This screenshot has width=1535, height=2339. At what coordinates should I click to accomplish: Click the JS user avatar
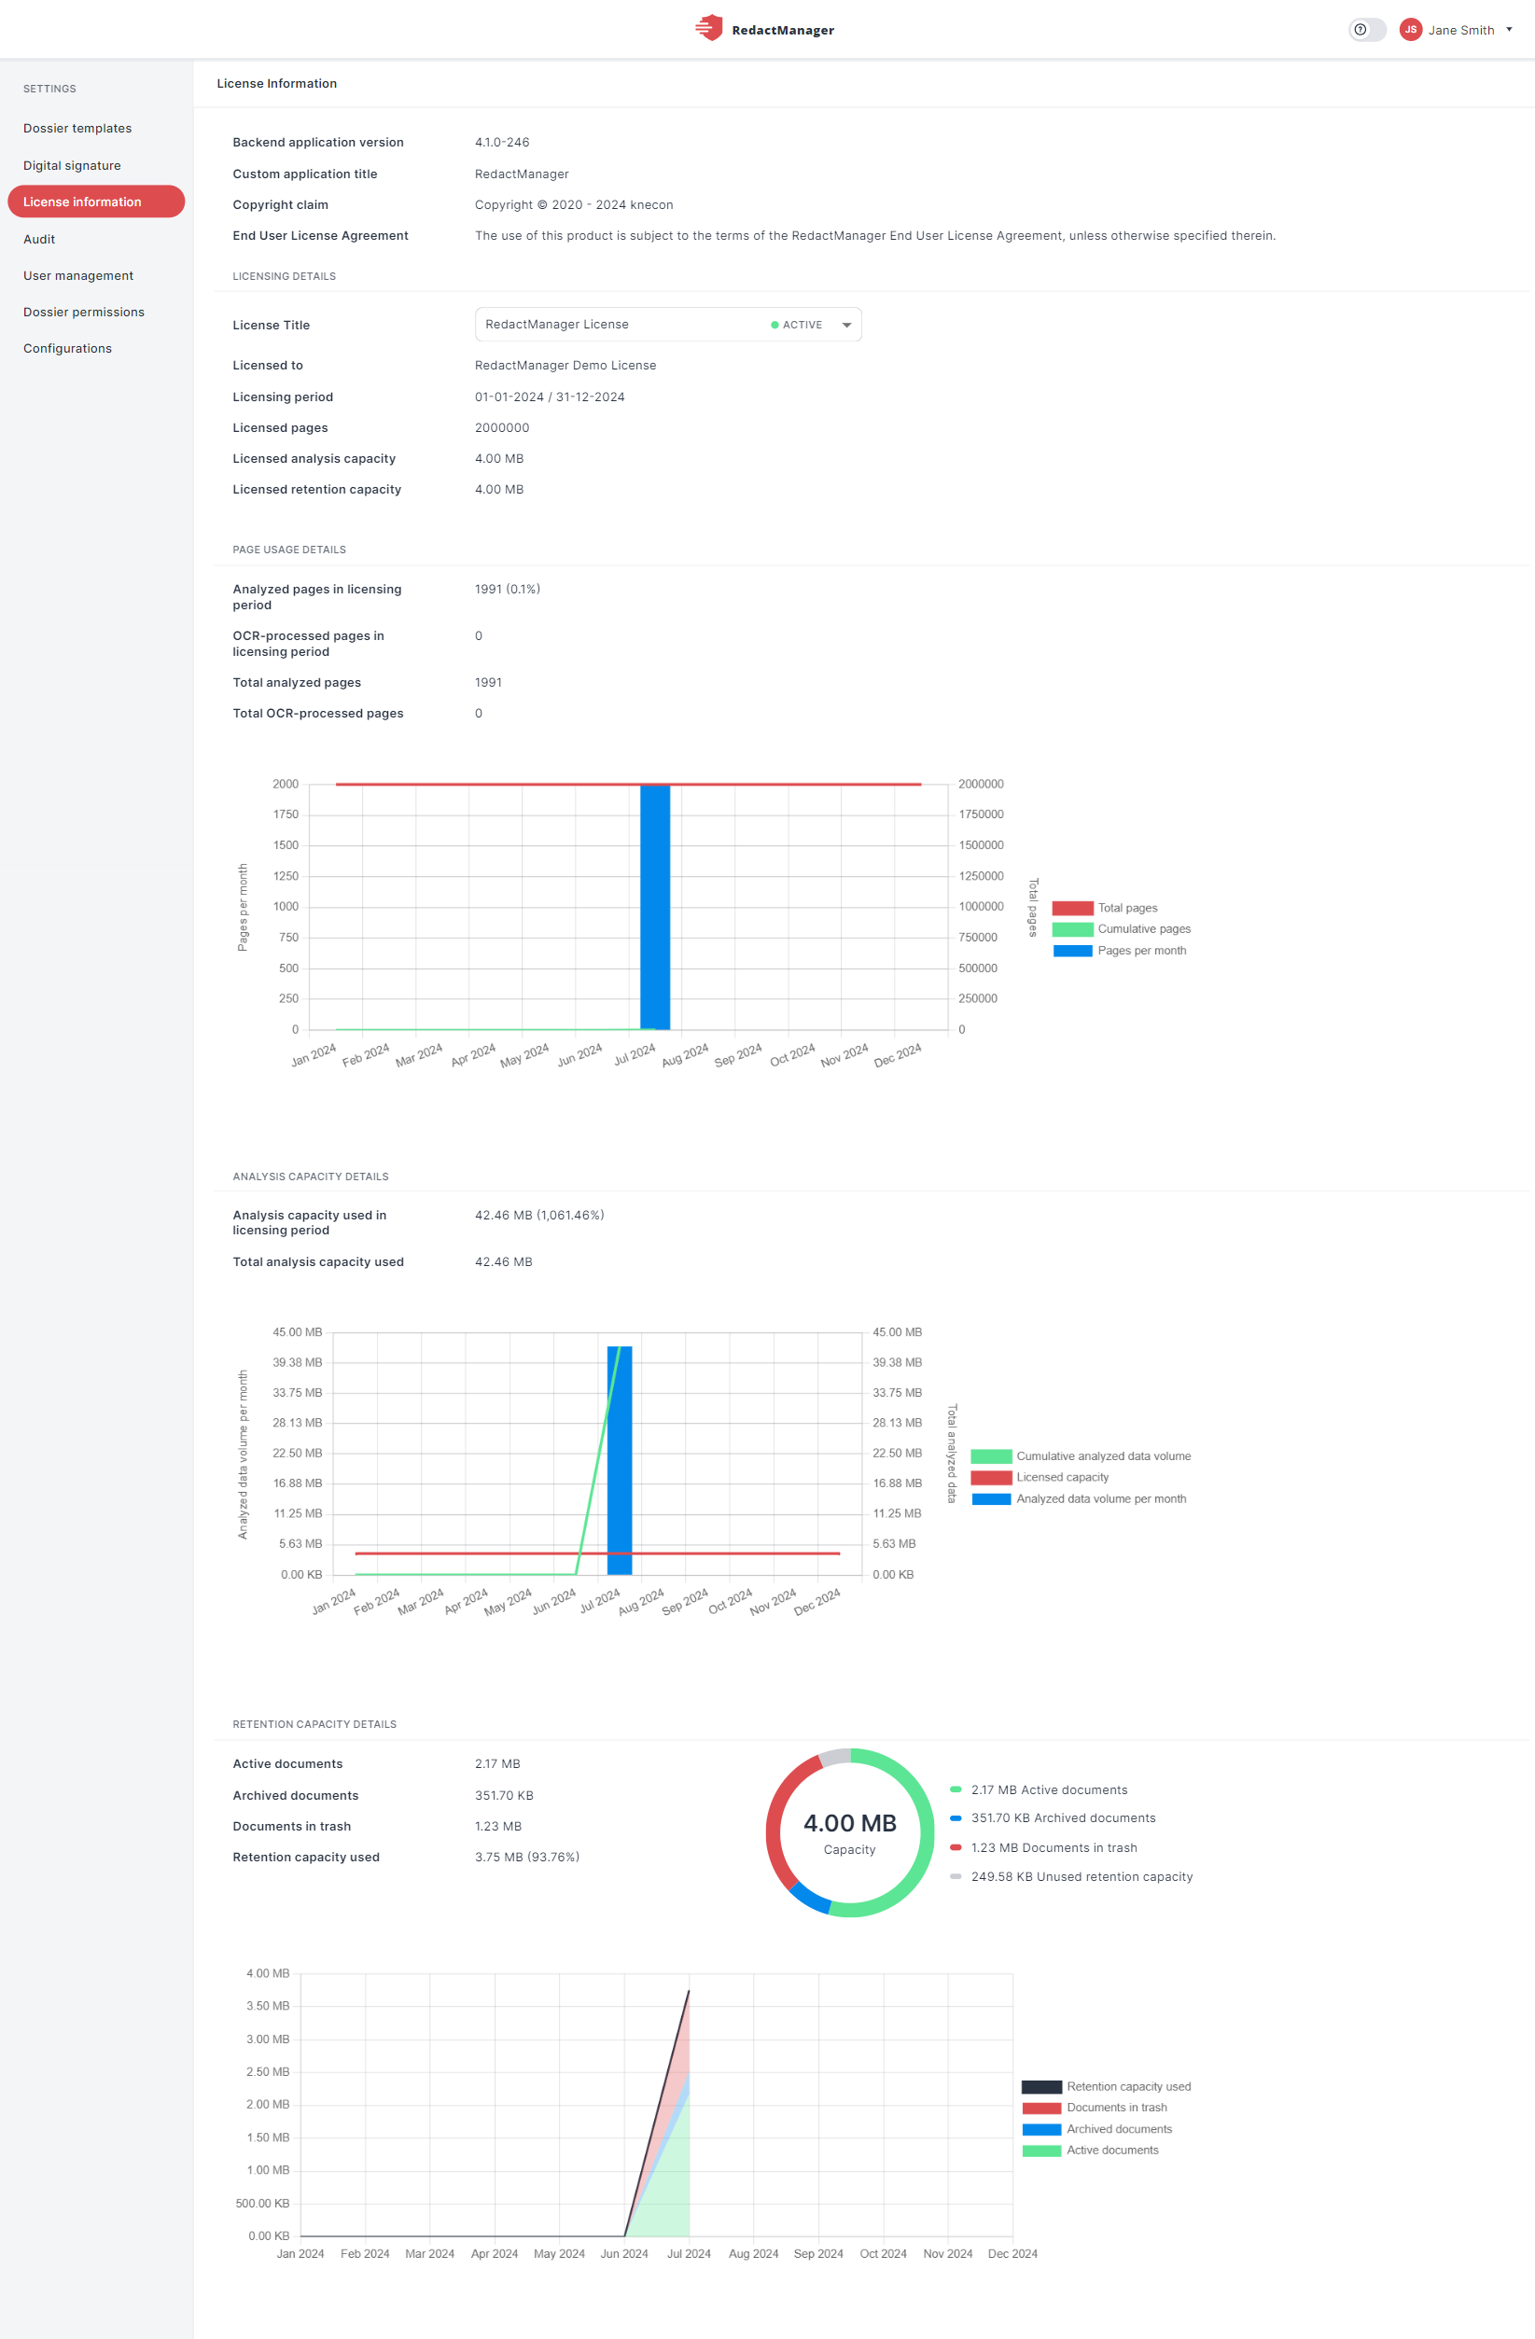click(1410, 30)
